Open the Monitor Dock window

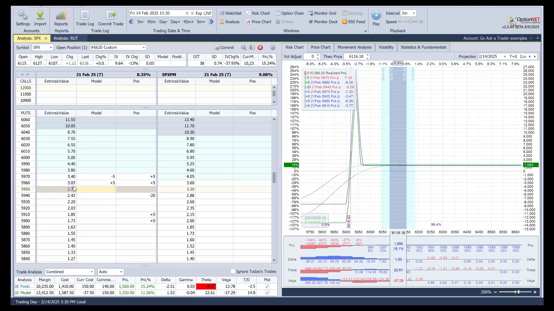coord(323,22)
